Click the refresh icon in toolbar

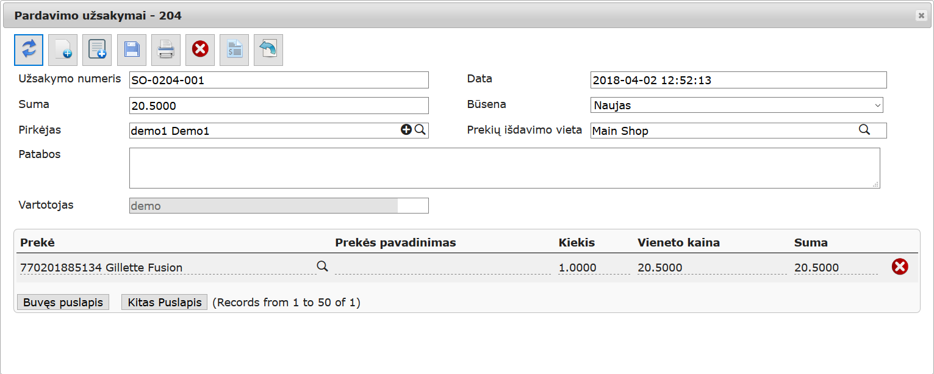(x=29, y=50)
